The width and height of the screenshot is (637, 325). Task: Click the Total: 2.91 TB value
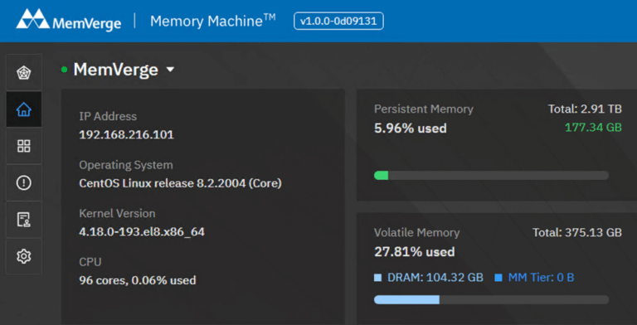tap(585, 109)
